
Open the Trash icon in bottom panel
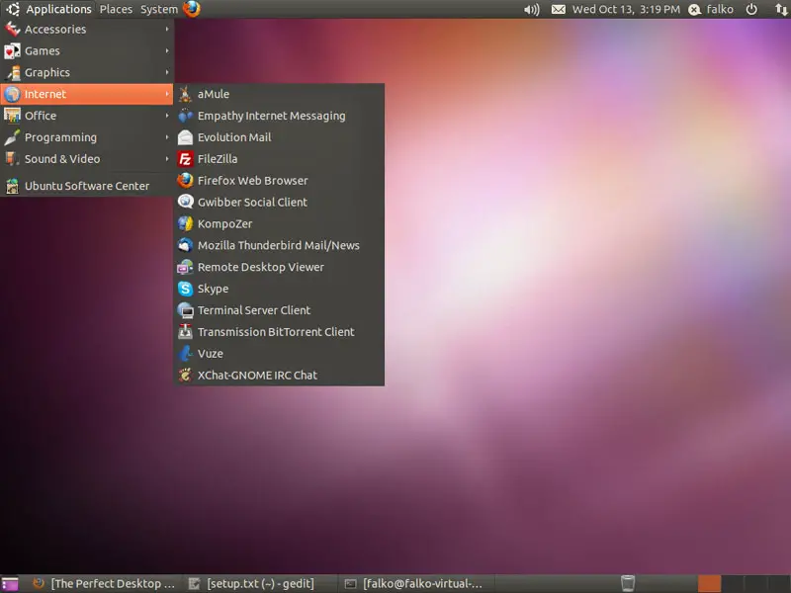[x=628, y=583]
